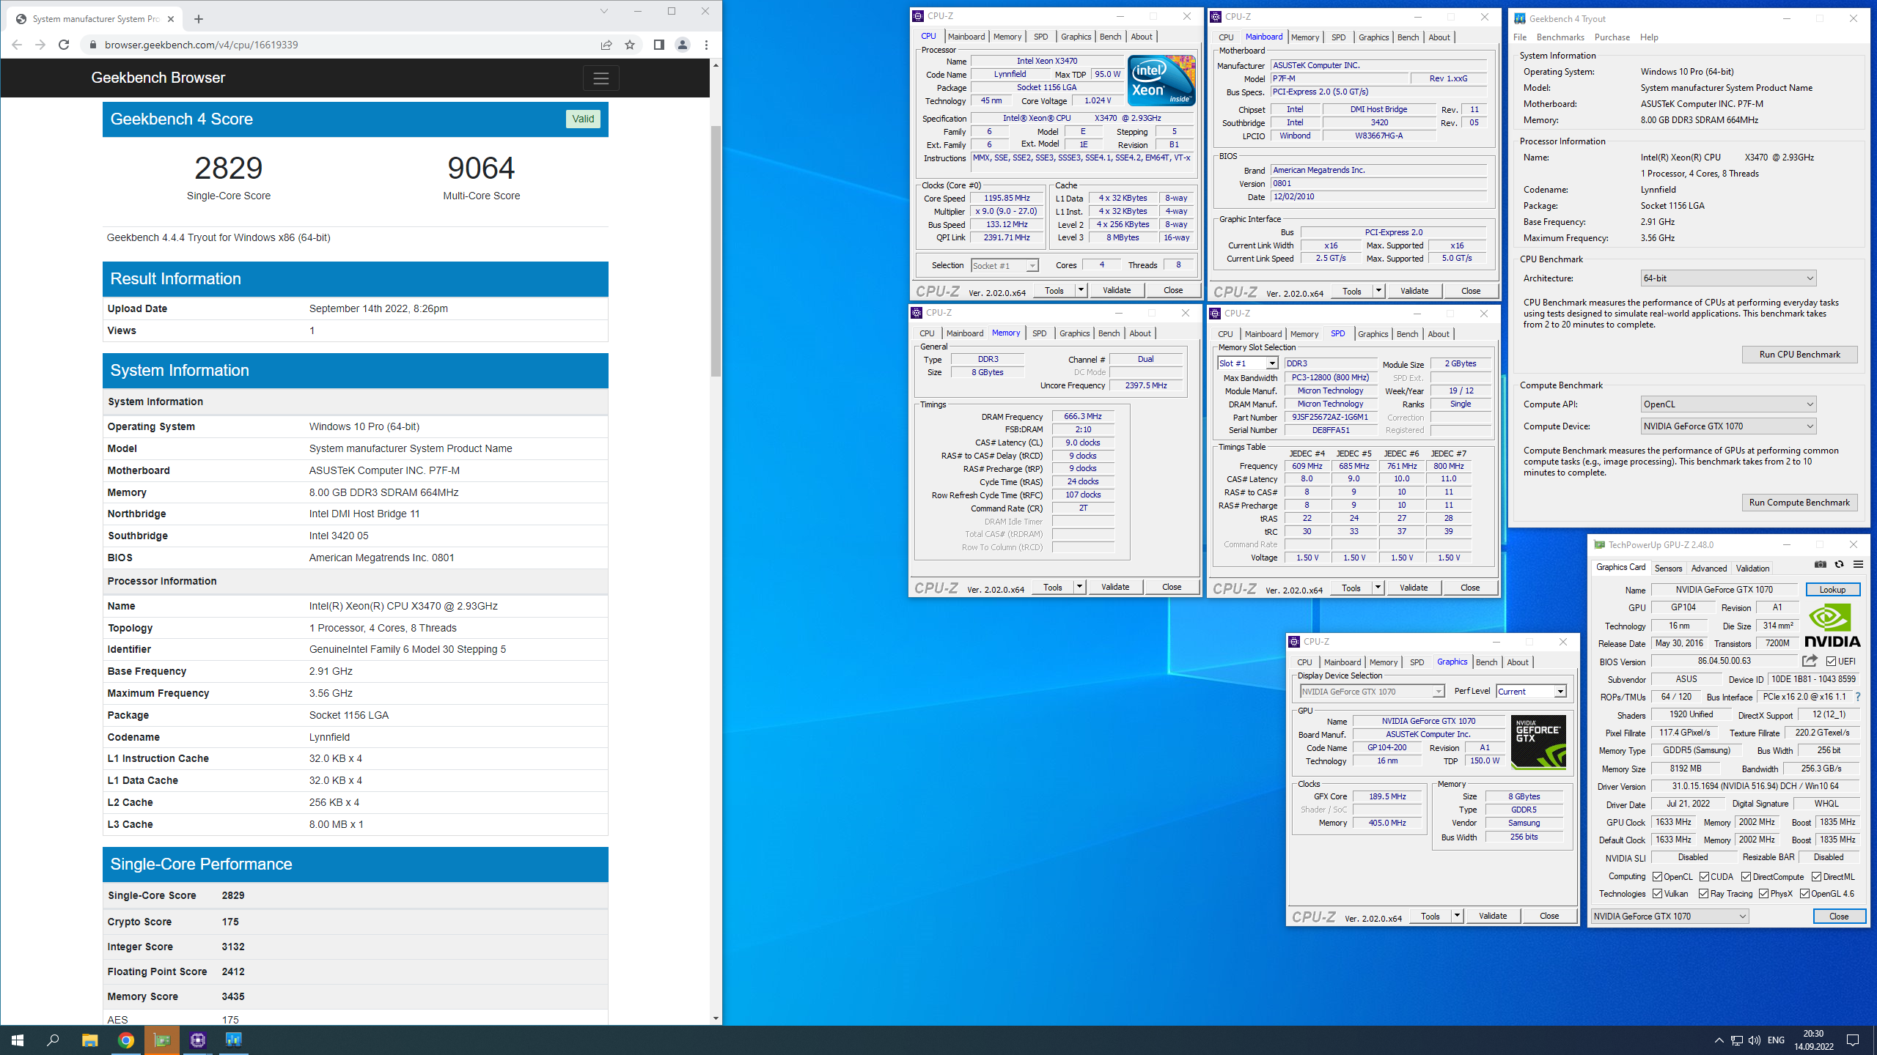Click the scrollbar down arrow in Chrome
Screen dimensions: 1877x1055
click(716, 1018)
